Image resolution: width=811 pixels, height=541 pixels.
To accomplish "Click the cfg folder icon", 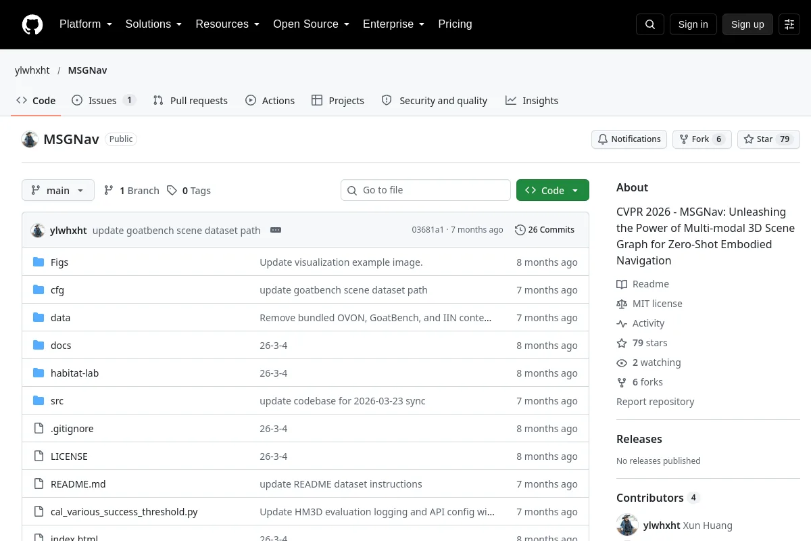I will (x=39, y=290).
